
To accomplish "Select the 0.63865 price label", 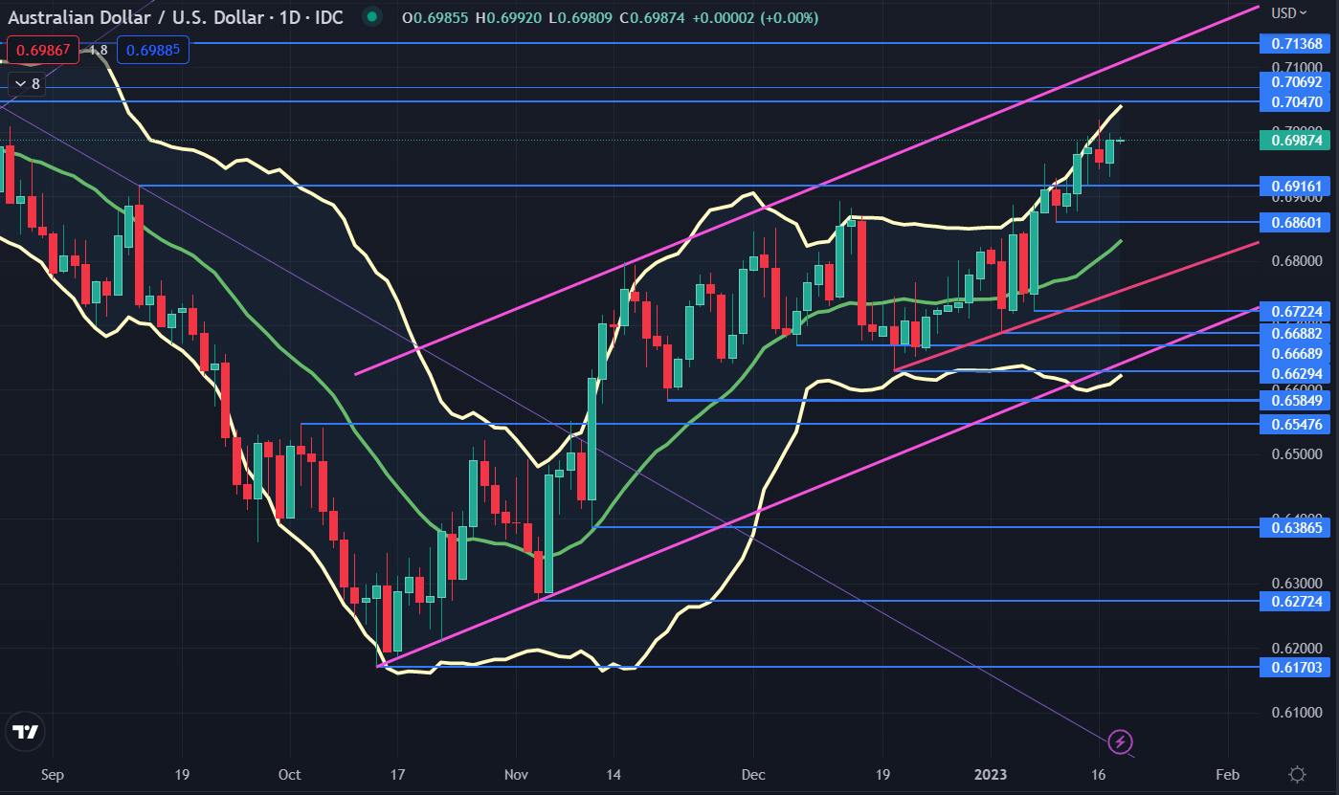I will (1297, 527).
